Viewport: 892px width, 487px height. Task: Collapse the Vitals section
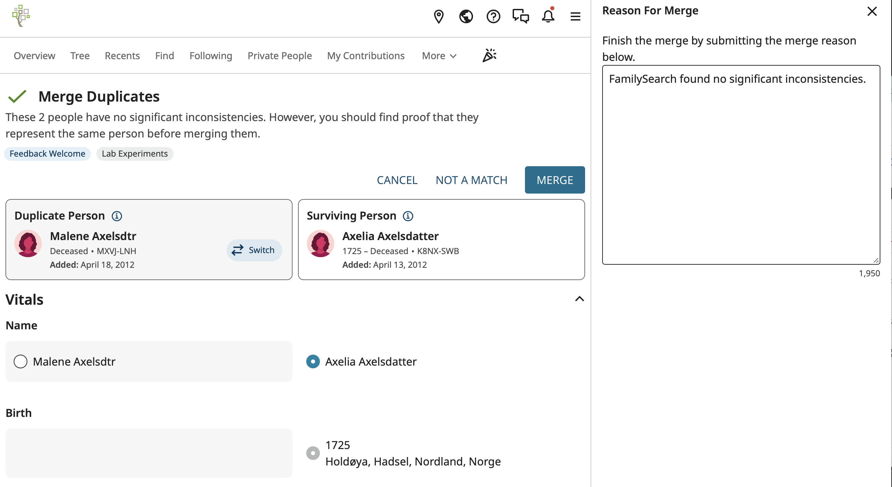[579, 299]
